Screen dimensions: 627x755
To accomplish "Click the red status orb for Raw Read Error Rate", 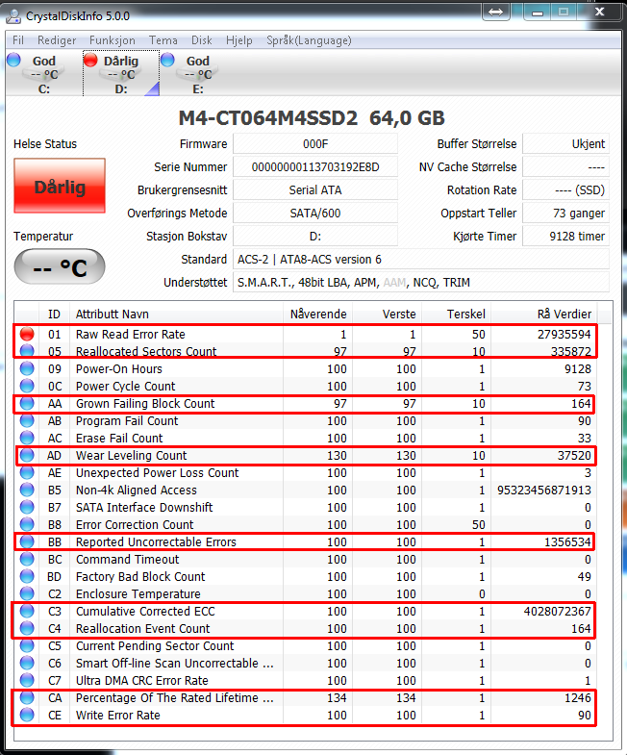I will 27,334.
